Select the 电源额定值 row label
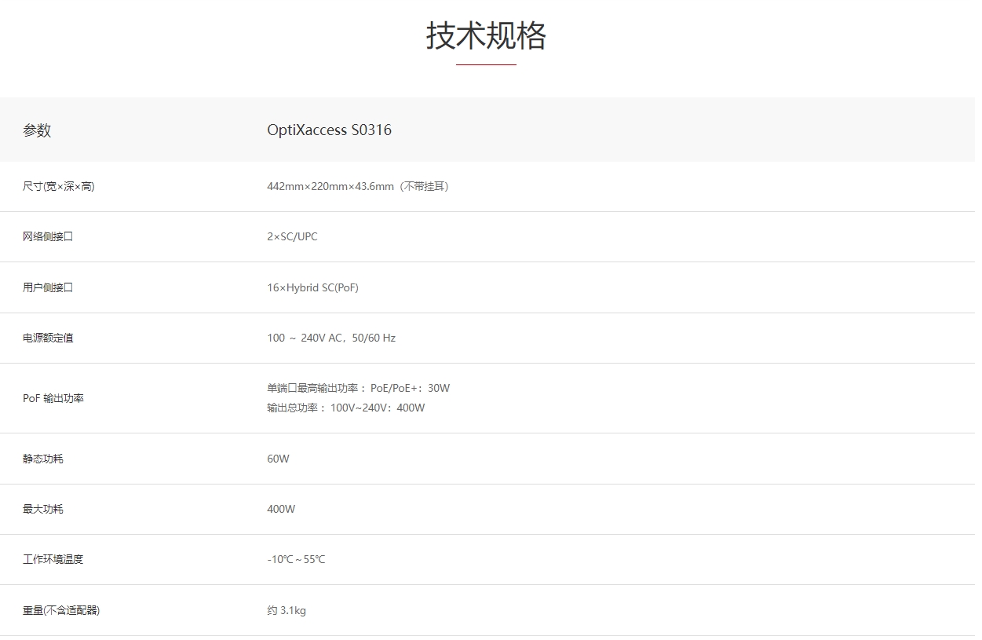 48,338
